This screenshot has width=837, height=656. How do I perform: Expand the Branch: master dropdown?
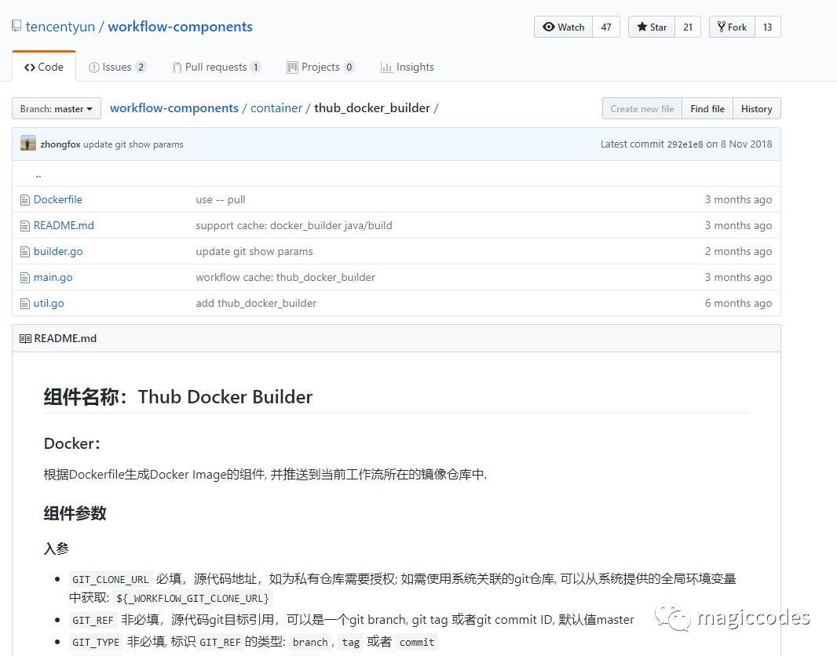coord(56,109)
